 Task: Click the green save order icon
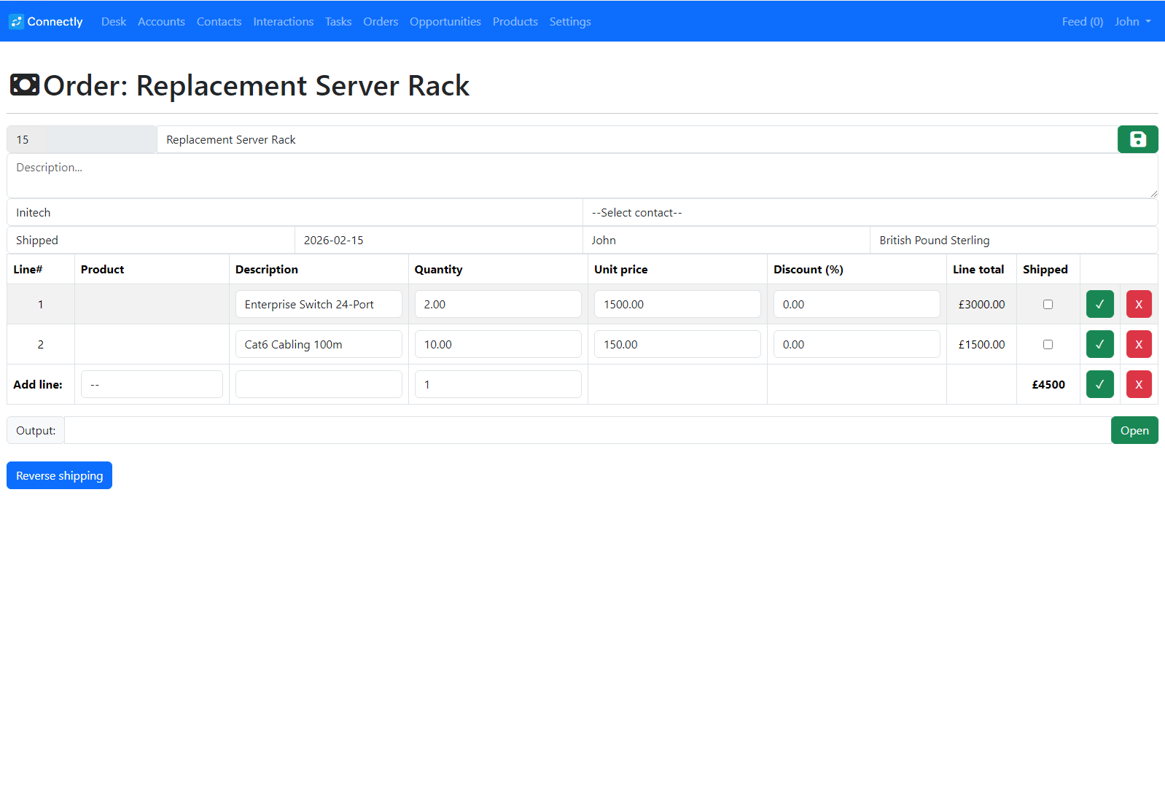pyautogui.click(x=1137, y=139)
